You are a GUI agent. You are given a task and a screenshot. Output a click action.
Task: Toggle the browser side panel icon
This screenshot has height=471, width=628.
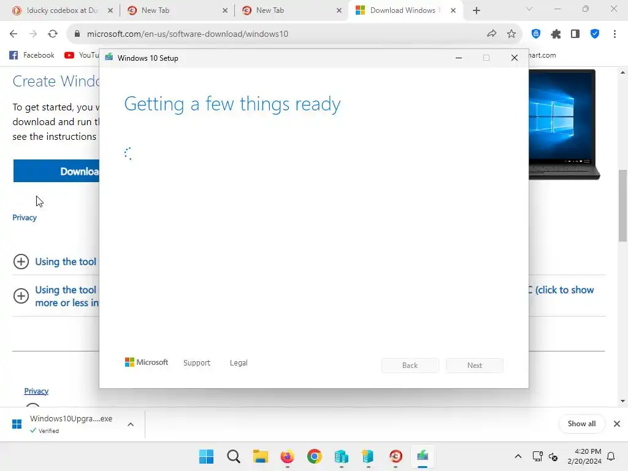[x=575, y=34]
